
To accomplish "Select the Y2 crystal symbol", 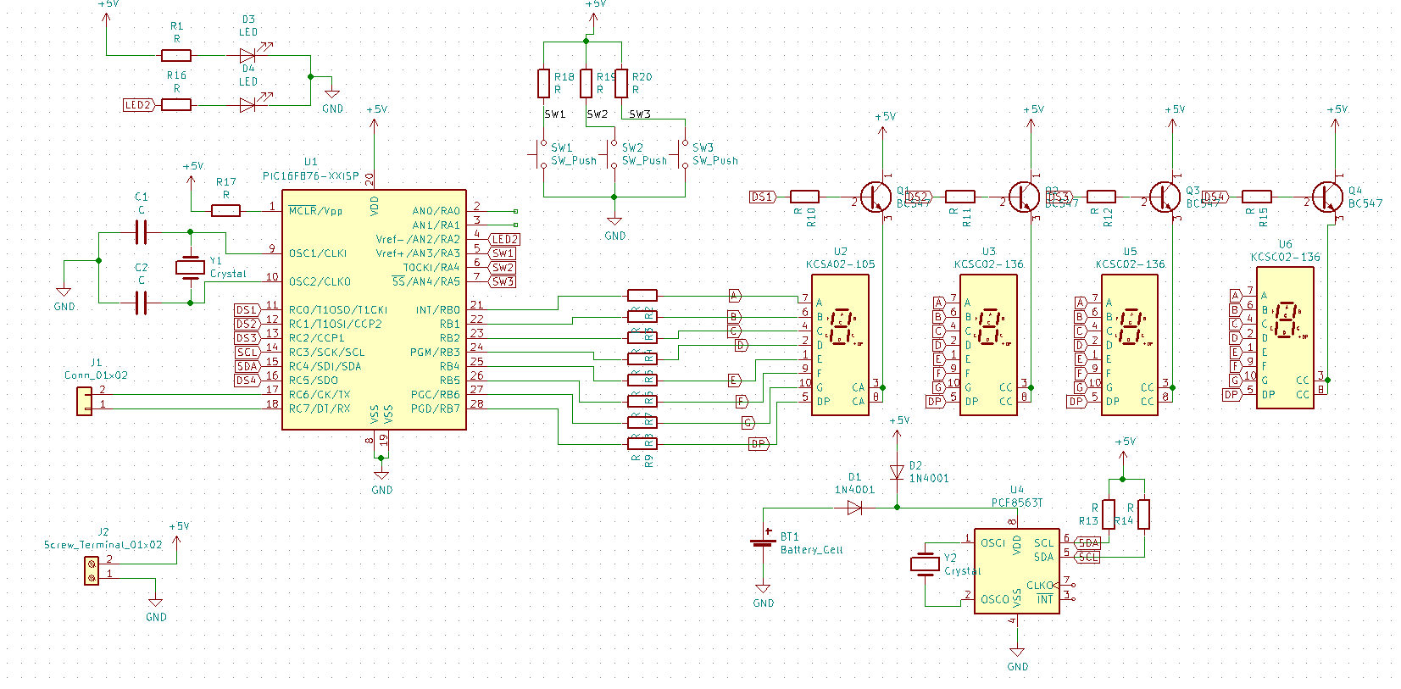I will [925, 564].
